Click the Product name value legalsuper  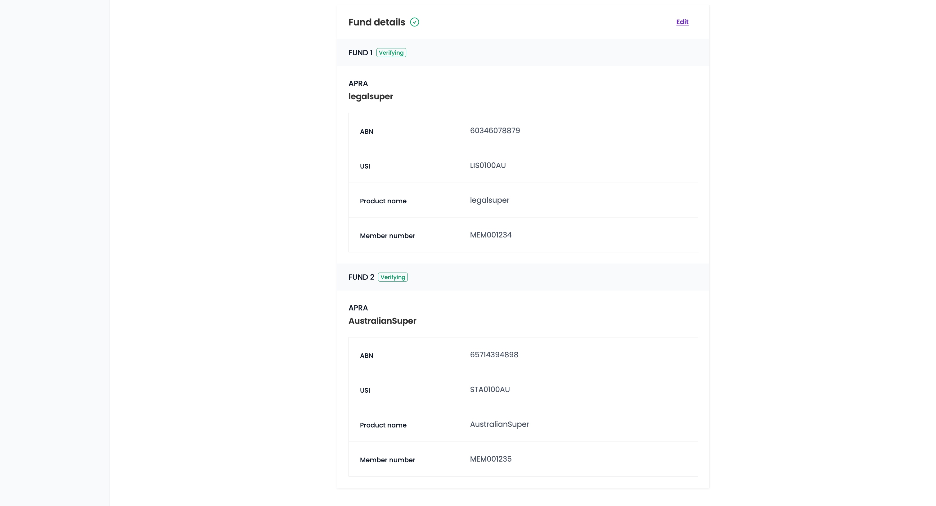[489, 200]
